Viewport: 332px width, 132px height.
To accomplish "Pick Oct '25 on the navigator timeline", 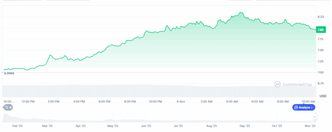I will point(277,126).
